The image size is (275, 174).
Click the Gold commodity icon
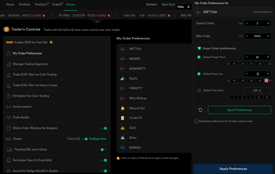click(122, 128)
